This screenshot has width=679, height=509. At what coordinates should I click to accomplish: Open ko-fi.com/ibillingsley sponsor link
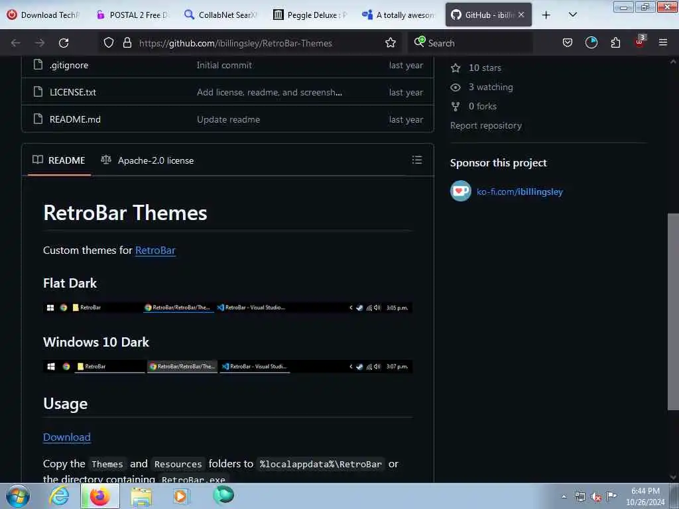[520, 192]
